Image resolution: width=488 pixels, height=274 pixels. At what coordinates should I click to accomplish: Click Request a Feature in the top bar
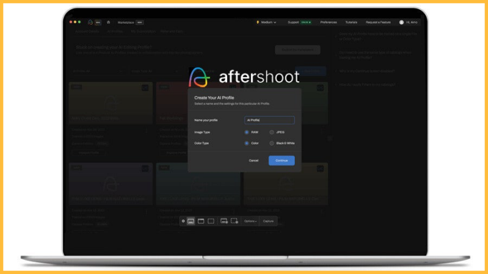[x=378, y=23]
